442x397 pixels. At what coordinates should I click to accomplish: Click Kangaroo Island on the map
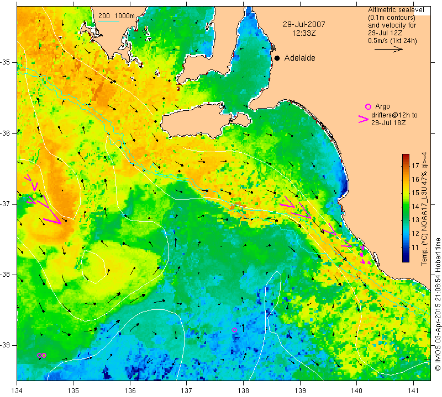tap(197, 120)
